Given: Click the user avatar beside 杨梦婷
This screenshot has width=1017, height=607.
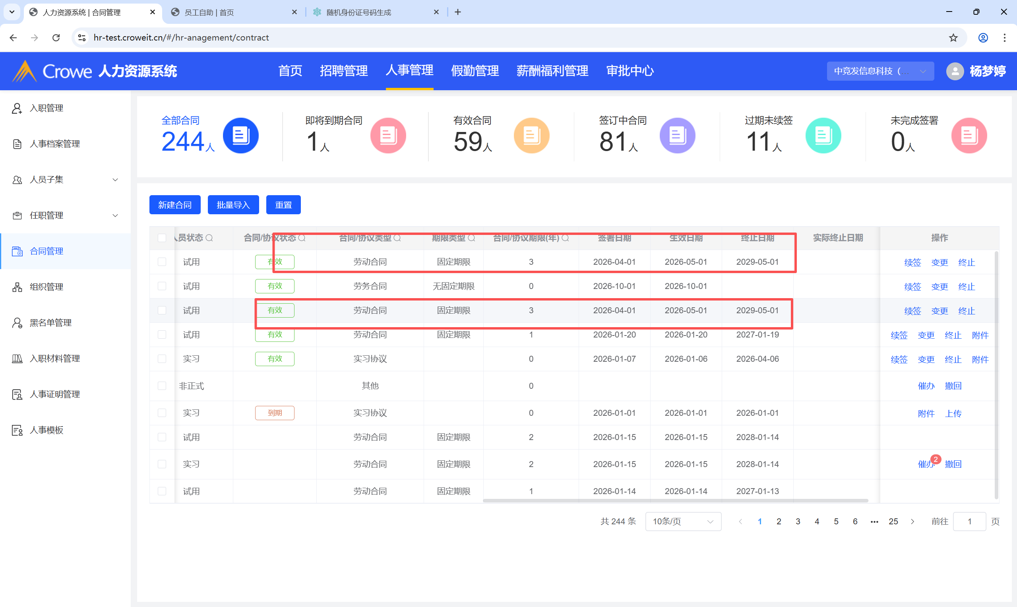Looking at the screenshot, I should click(955, 71).
